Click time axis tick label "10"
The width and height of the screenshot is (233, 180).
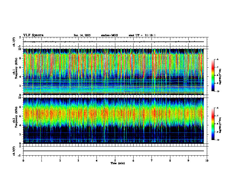207,161
